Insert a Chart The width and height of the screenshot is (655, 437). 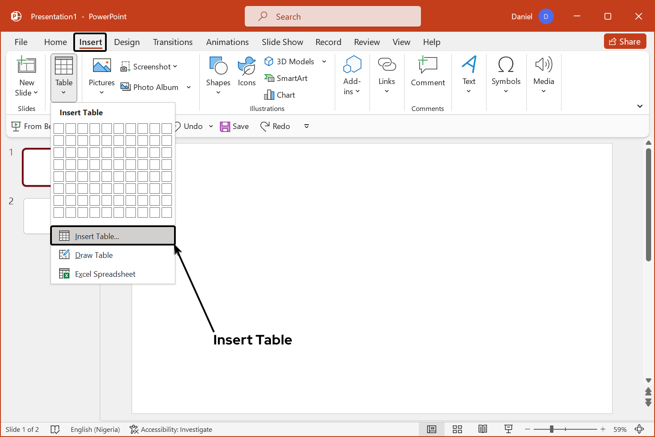pyautogui.click(x=280, y=95)
